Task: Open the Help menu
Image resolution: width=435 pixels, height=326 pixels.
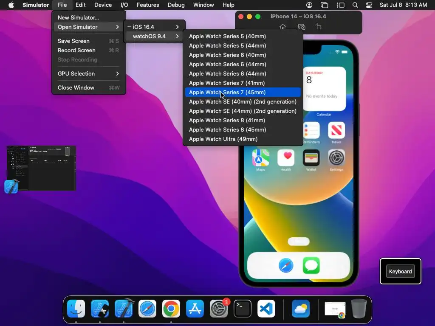Action: tap(228, 5)
